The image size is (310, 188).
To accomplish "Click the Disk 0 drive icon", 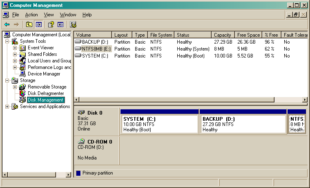I will [x=81, y=113].
